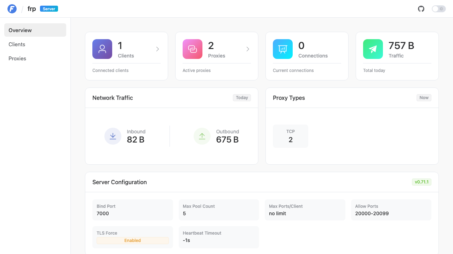
Task: Click the frp logo icon
Action: click(x=12, y=9)
